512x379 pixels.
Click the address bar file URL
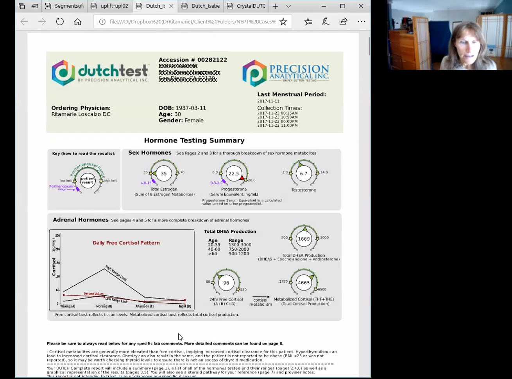[x=192, y=22]
